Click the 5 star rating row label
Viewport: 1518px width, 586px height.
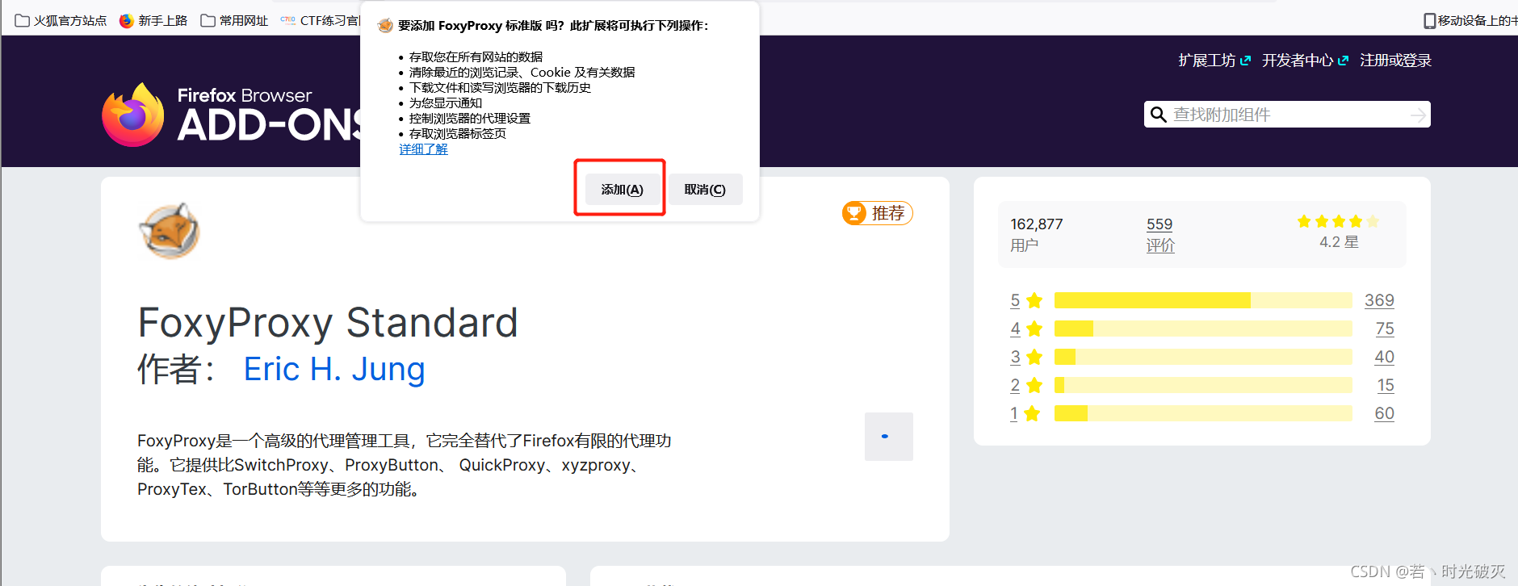(1026, 300)
